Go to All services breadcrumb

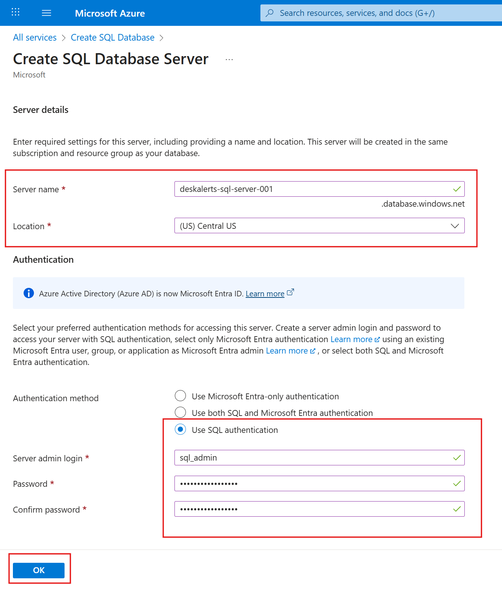pos(35,38)
